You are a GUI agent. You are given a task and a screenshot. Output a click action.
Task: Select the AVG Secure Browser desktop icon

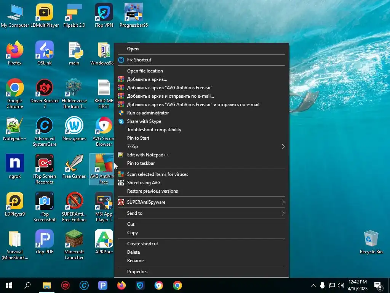104,132
